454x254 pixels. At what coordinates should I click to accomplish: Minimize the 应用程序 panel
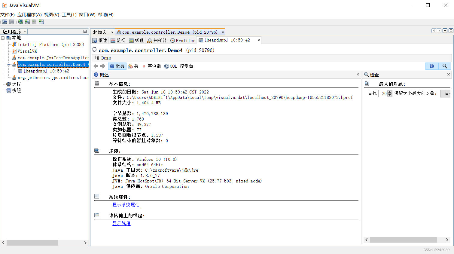coord(85,32)
